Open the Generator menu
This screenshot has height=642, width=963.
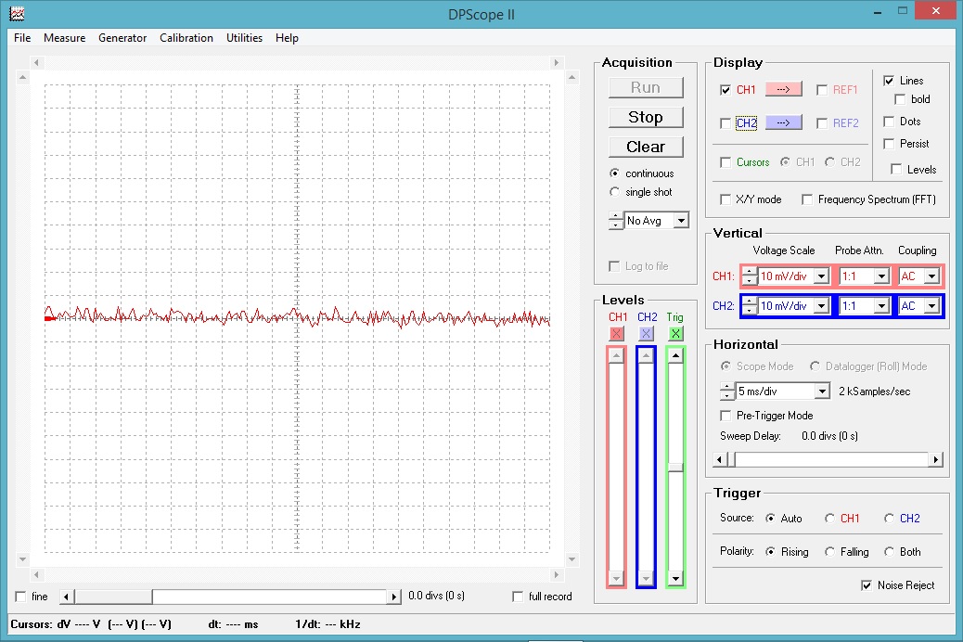[122, 37]
